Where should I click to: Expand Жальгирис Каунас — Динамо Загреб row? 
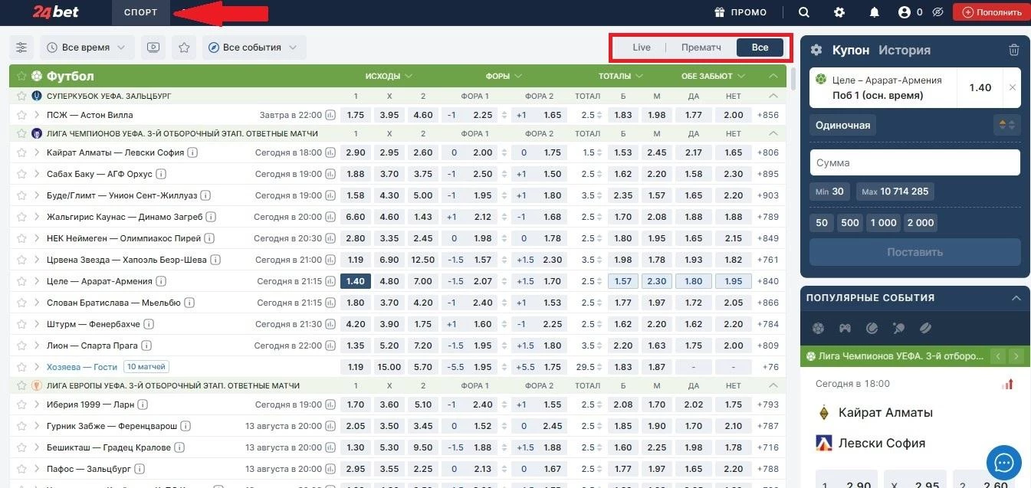[37, 217]
